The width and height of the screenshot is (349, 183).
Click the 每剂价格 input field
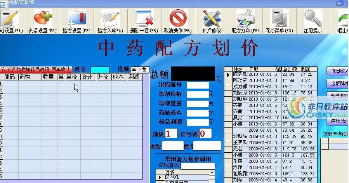[x=198, y=94]
